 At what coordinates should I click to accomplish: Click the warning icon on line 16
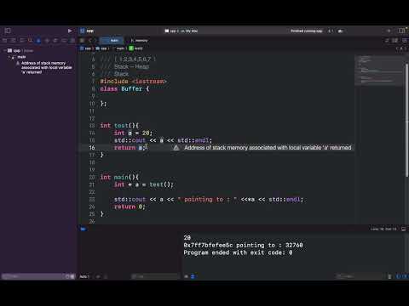176,148
